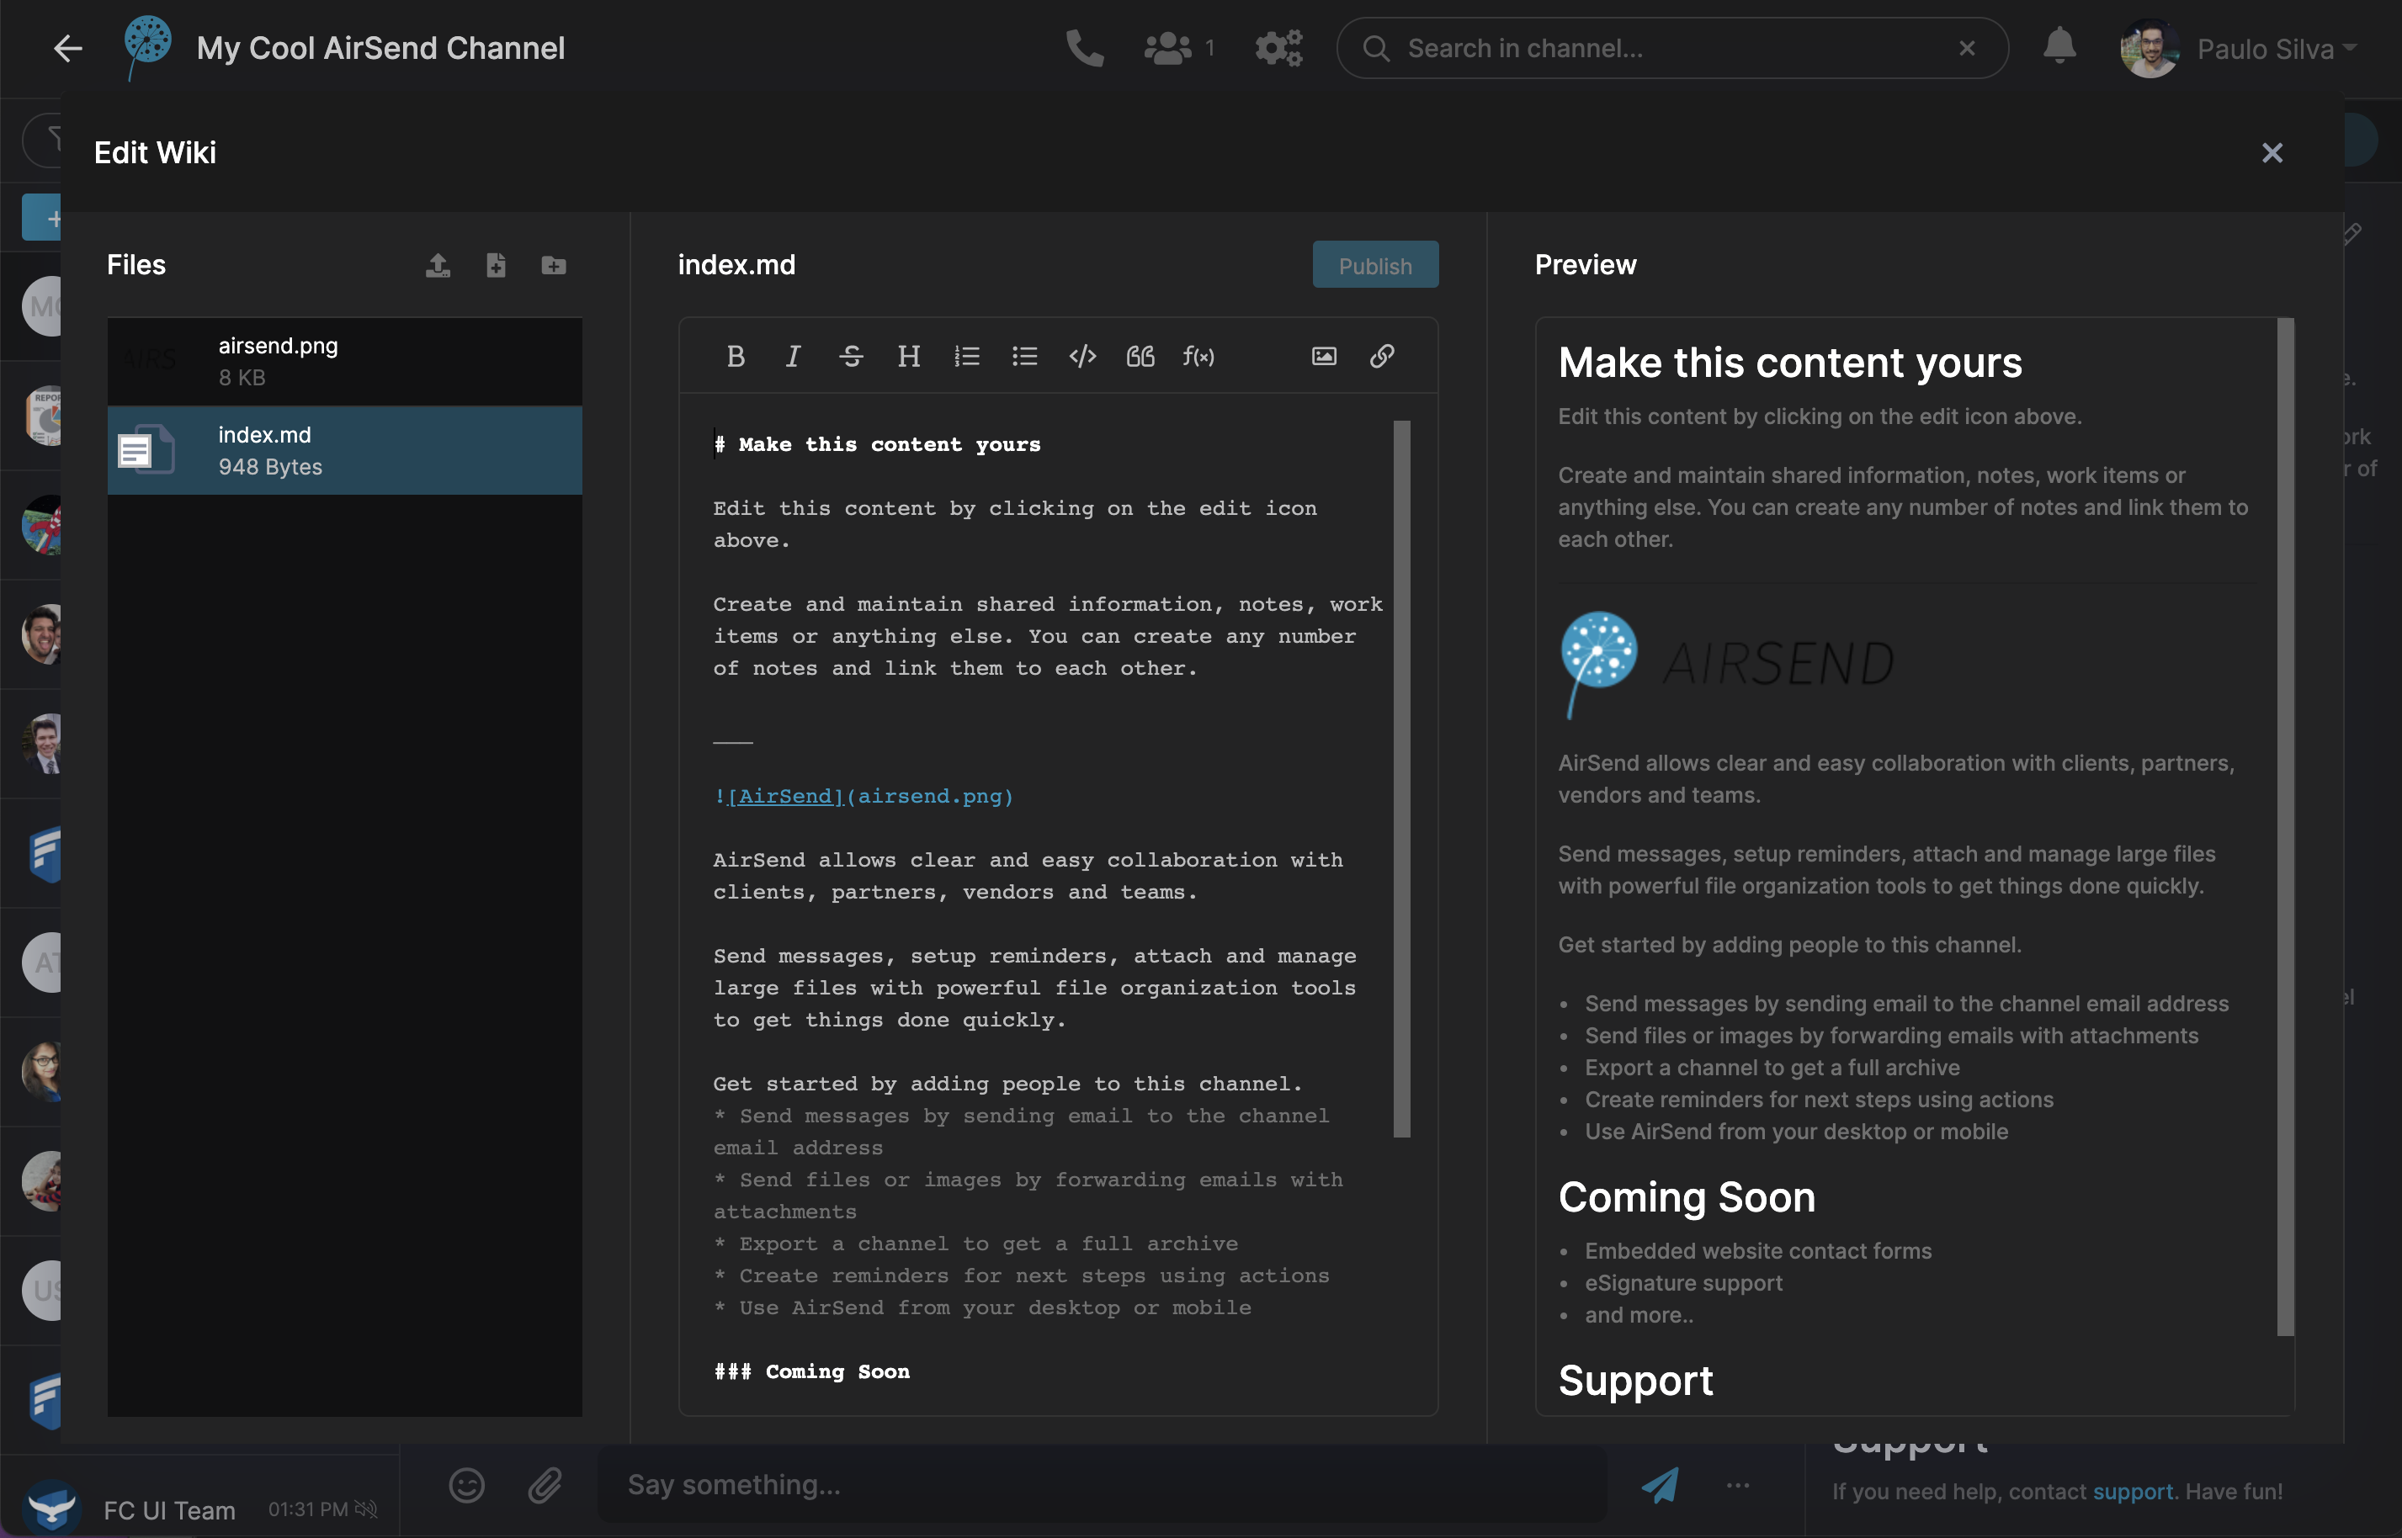
Task: Insert an image into index.md
Action: pos(1323,356)
